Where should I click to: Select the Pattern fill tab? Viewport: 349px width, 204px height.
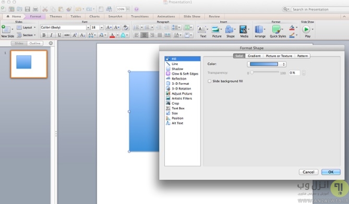point(303,56)
